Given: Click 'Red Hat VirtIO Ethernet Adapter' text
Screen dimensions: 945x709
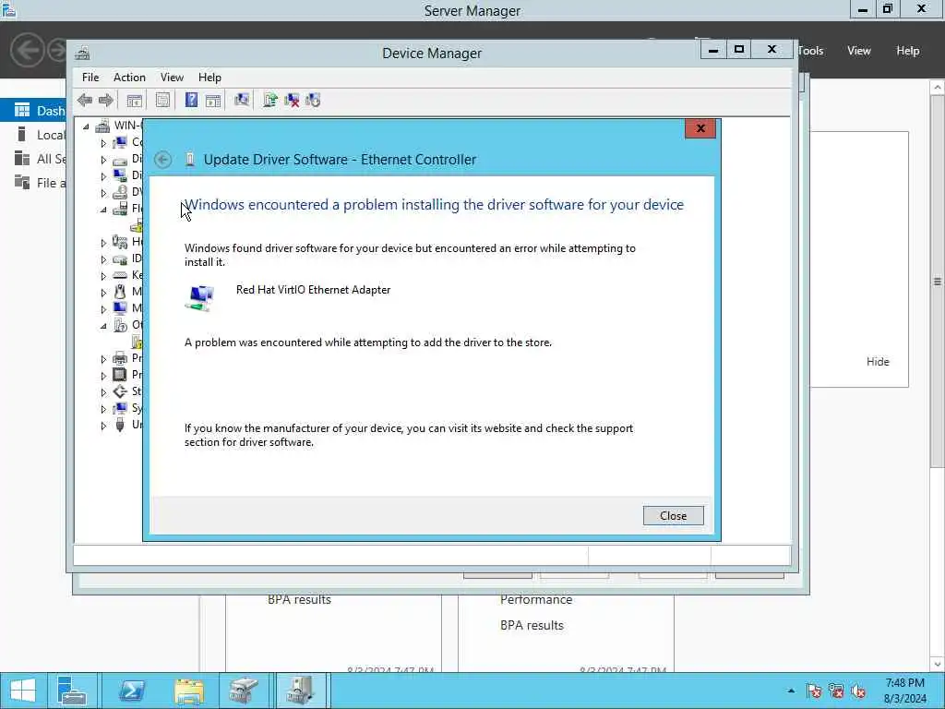Looking at the screenshot, I should [x=314, y=290].
